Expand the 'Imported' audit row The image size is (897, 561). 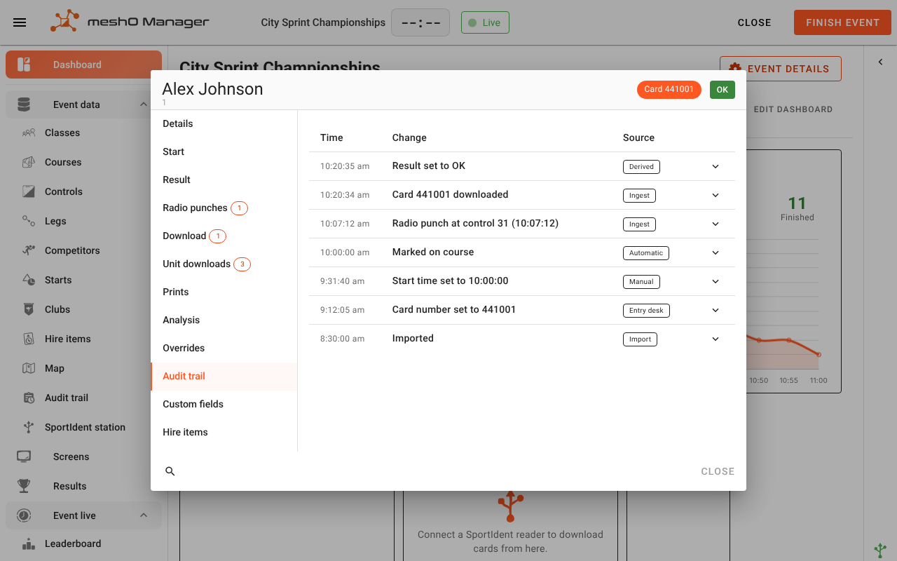715,339
